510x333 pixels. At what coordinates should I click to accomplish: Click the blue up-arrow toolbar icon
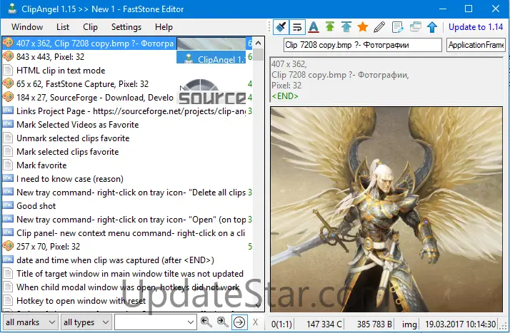coord(431,27)
